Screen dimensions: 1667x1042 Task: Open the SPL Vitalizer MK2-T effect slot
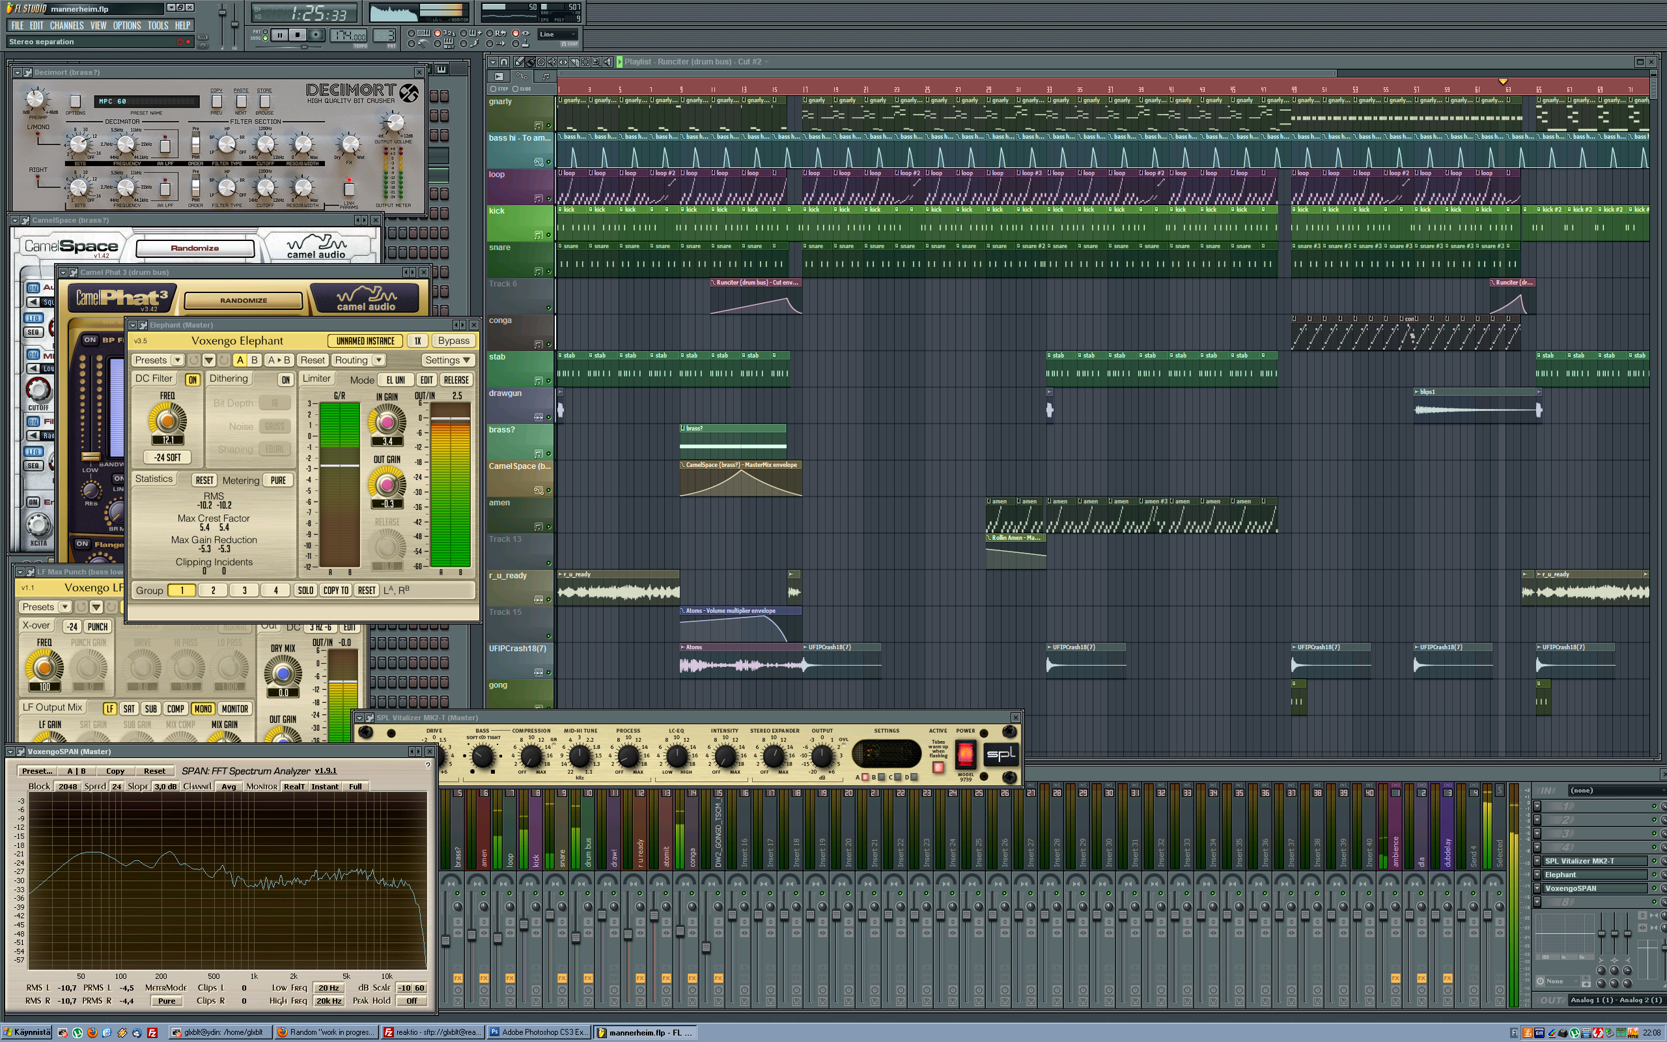[1594, 861]
